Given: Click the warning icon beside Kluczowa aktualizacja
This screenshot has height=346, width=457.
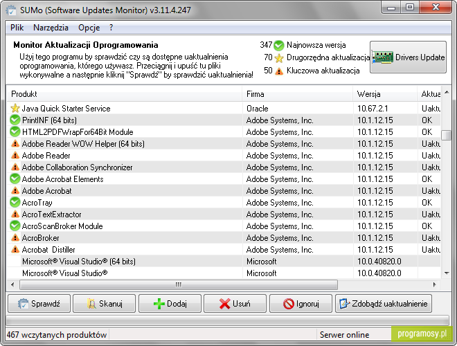Looking at the screenshot, I should [x=279, y=71].
